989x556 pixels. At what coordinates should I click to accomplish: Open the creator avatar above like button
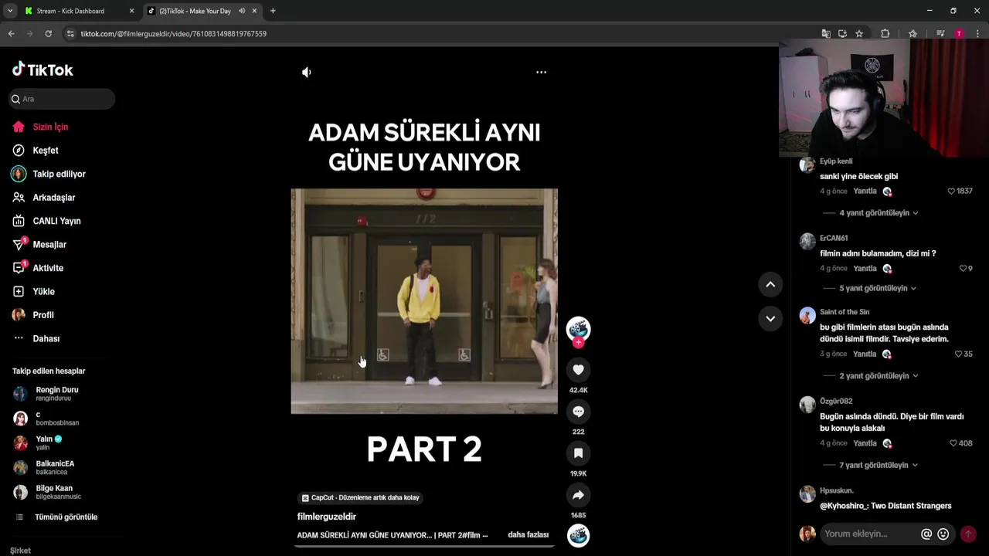click(x=578, y=329)
